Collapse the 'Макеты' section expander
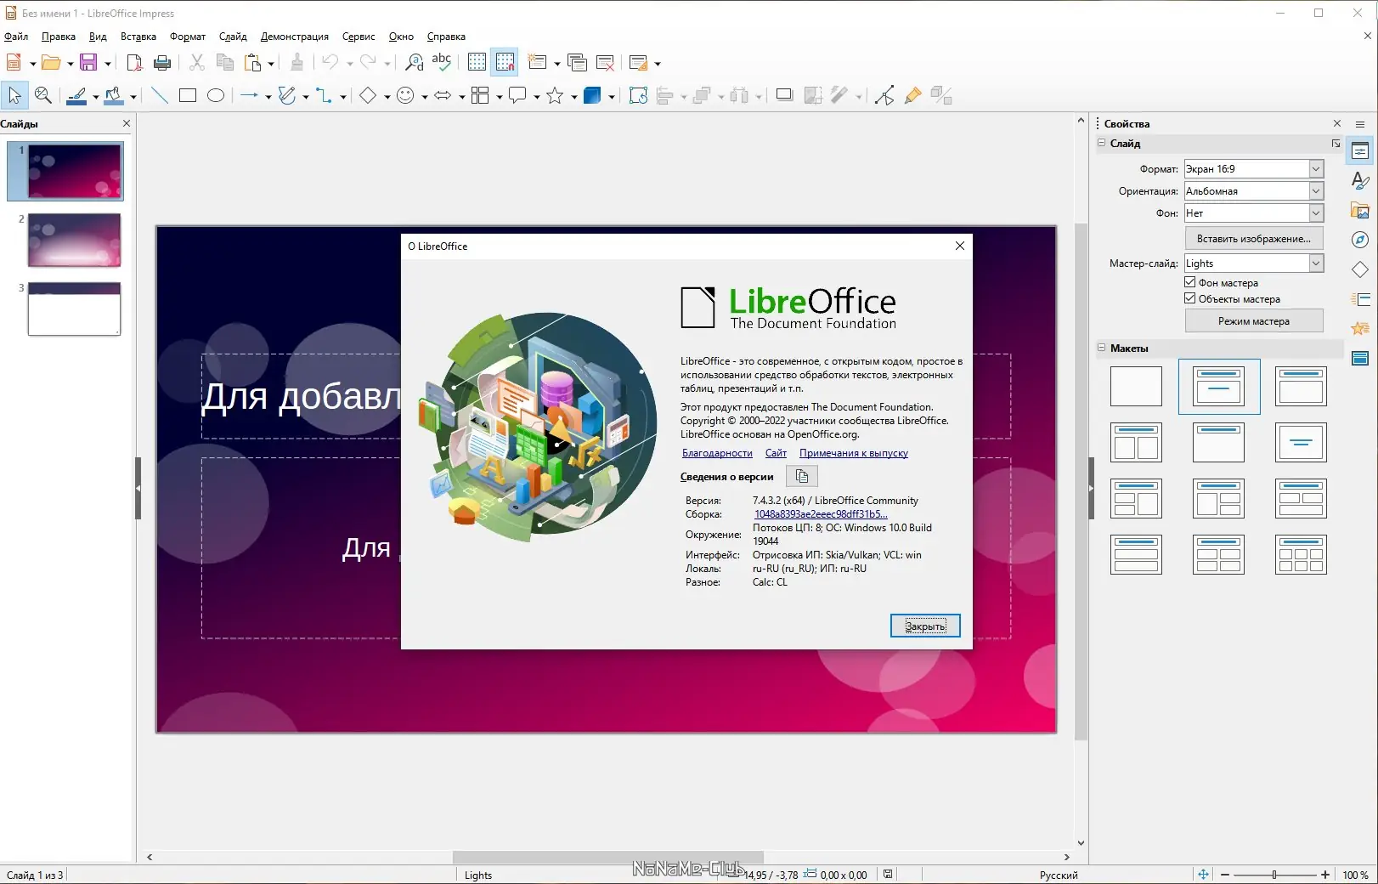The width and height of the screenshot is (1378, 884). click(1102, 348)
